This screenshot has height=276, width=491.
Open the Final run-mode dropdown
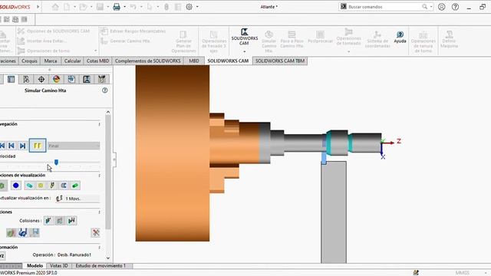74,146
